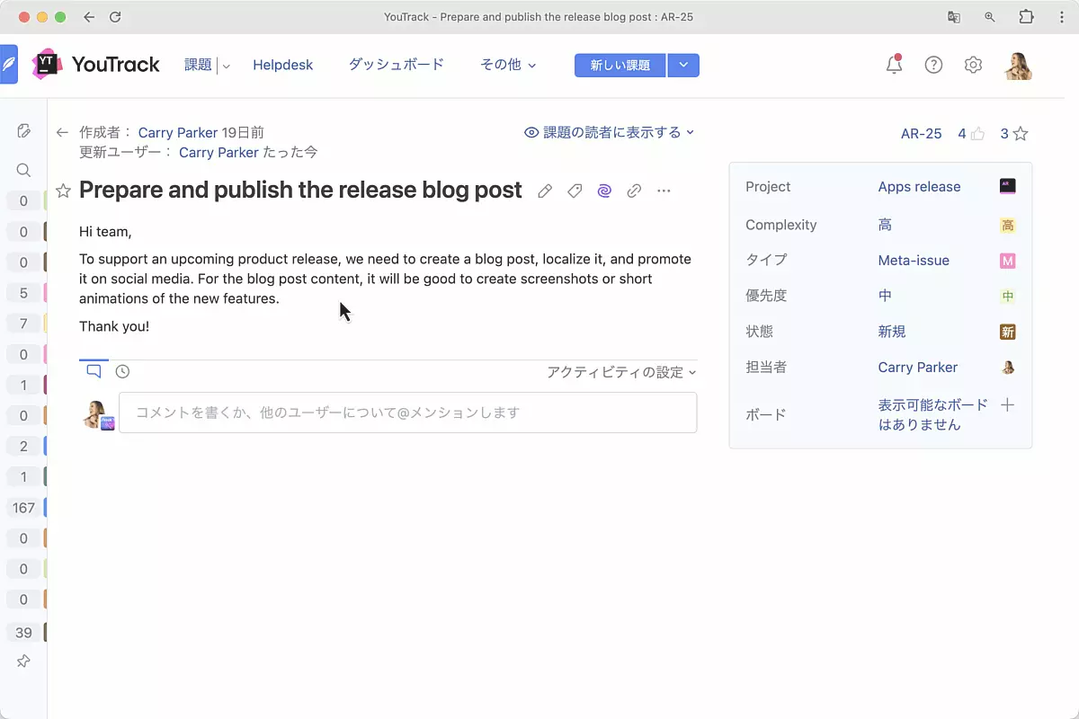
Task: Open the notifications bell
Action: tap(894, 65)
